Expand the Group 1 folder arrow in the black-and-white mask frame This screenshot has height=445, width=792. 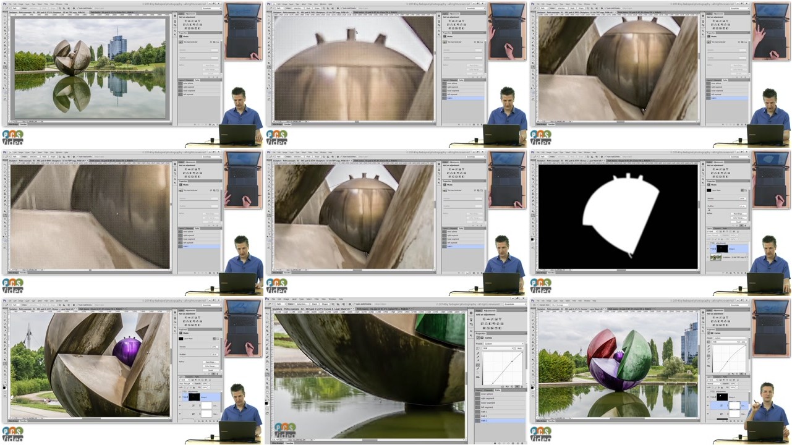click(x=712, y=248)
